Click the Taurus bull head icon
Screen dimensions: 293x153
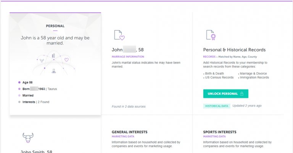point(28,138)
